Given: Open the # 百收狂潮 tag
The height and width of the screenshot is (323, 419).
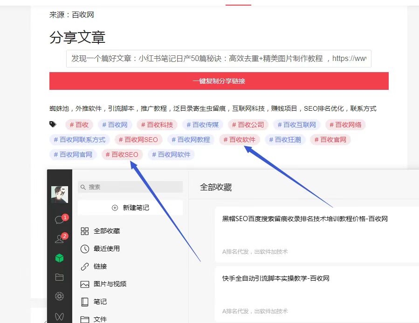Looking at the screenshot, I should [285, 140].
